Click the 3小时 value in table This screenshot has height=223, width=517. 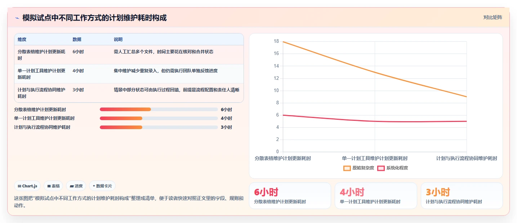point(78,90)
